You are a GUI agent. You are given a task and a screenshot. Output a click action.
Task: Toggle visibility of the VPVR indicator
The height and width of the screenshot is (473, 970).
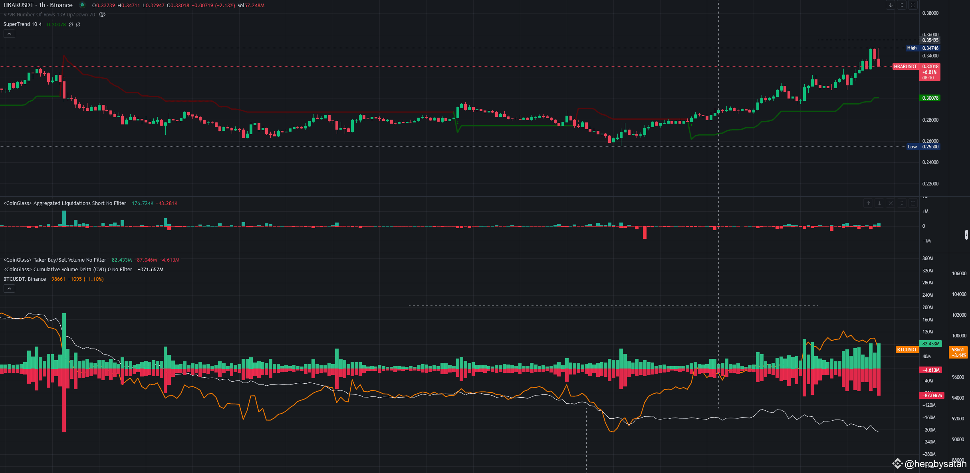pos(102,14)
